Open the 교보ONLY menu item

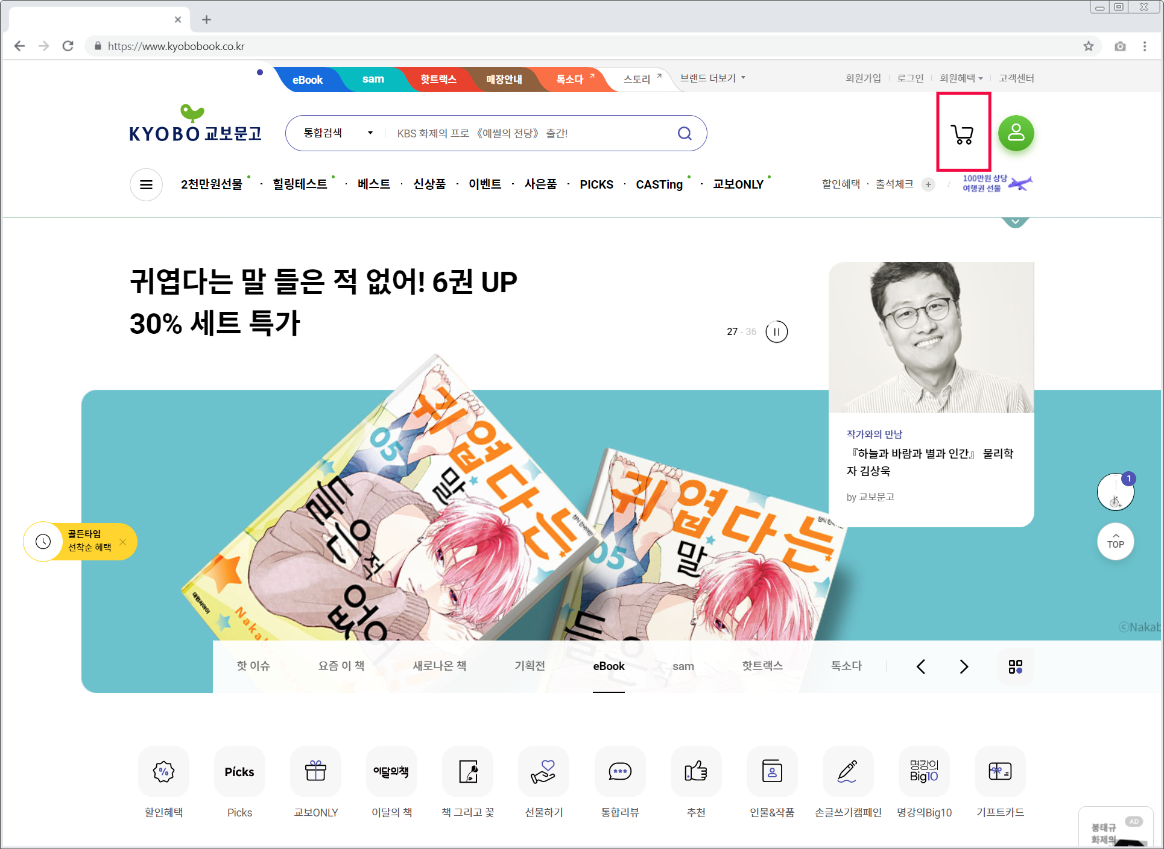[x=738, y=184]
